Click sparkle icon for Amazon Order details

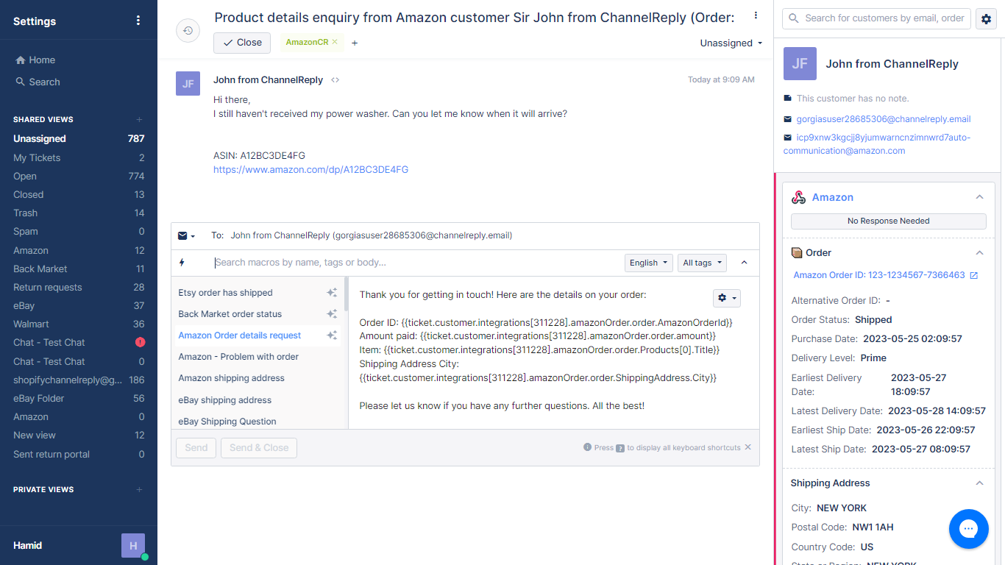[332, 335]
